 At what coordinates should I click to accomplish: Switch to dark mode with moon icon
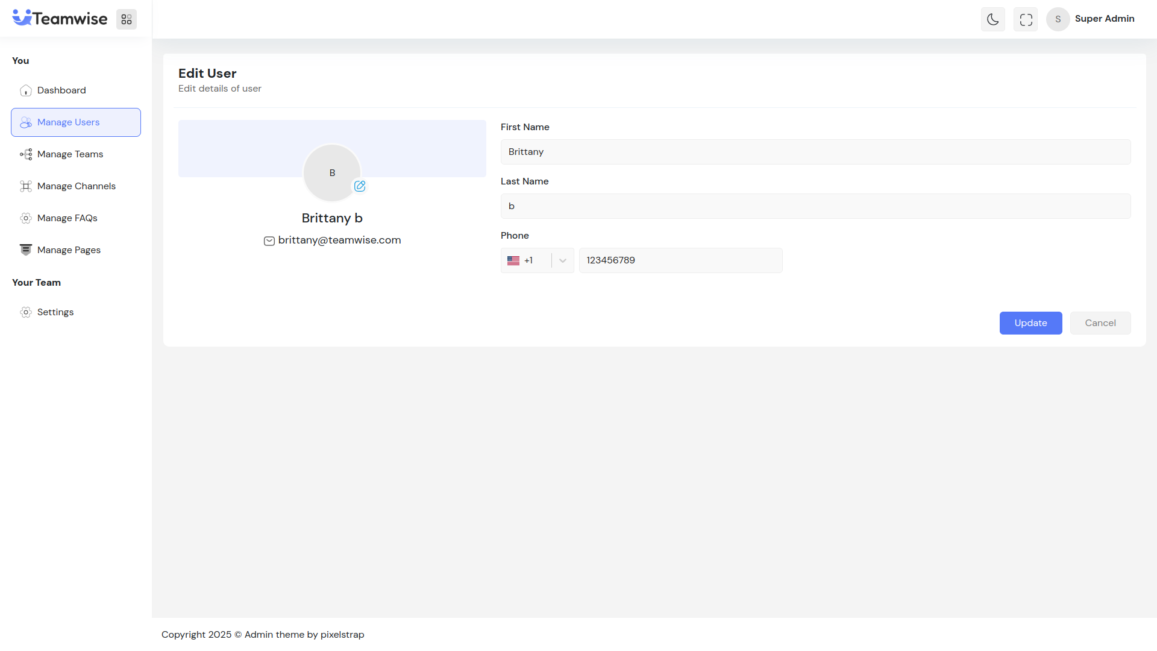tap(992, 19)
